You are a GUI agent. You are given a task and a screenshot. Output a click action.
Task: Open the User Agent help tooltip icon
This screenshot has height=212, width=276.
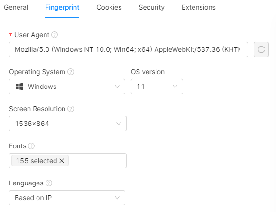click(x=55, y=35)
